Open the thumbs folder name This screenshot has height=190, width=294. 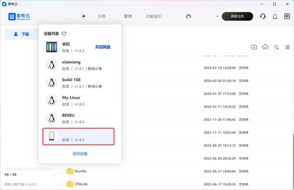pyautogui.click(x=81, y=171)
